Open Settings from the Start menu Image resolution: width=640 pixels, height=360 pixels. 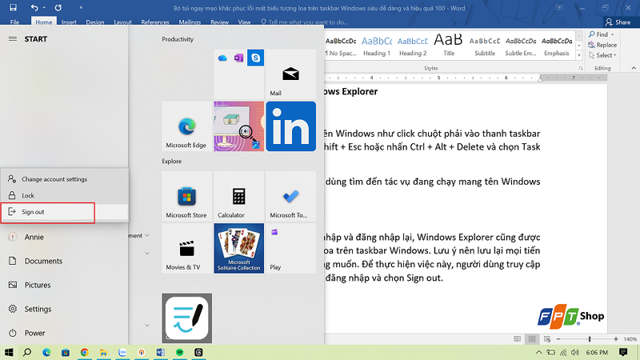[x=64, y=309]
